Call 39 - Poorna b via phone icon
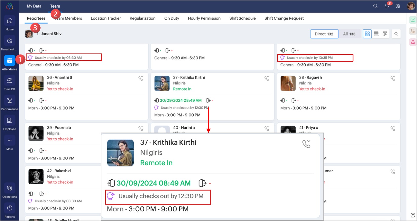417x221 pixels. click(x=141, y=128)
